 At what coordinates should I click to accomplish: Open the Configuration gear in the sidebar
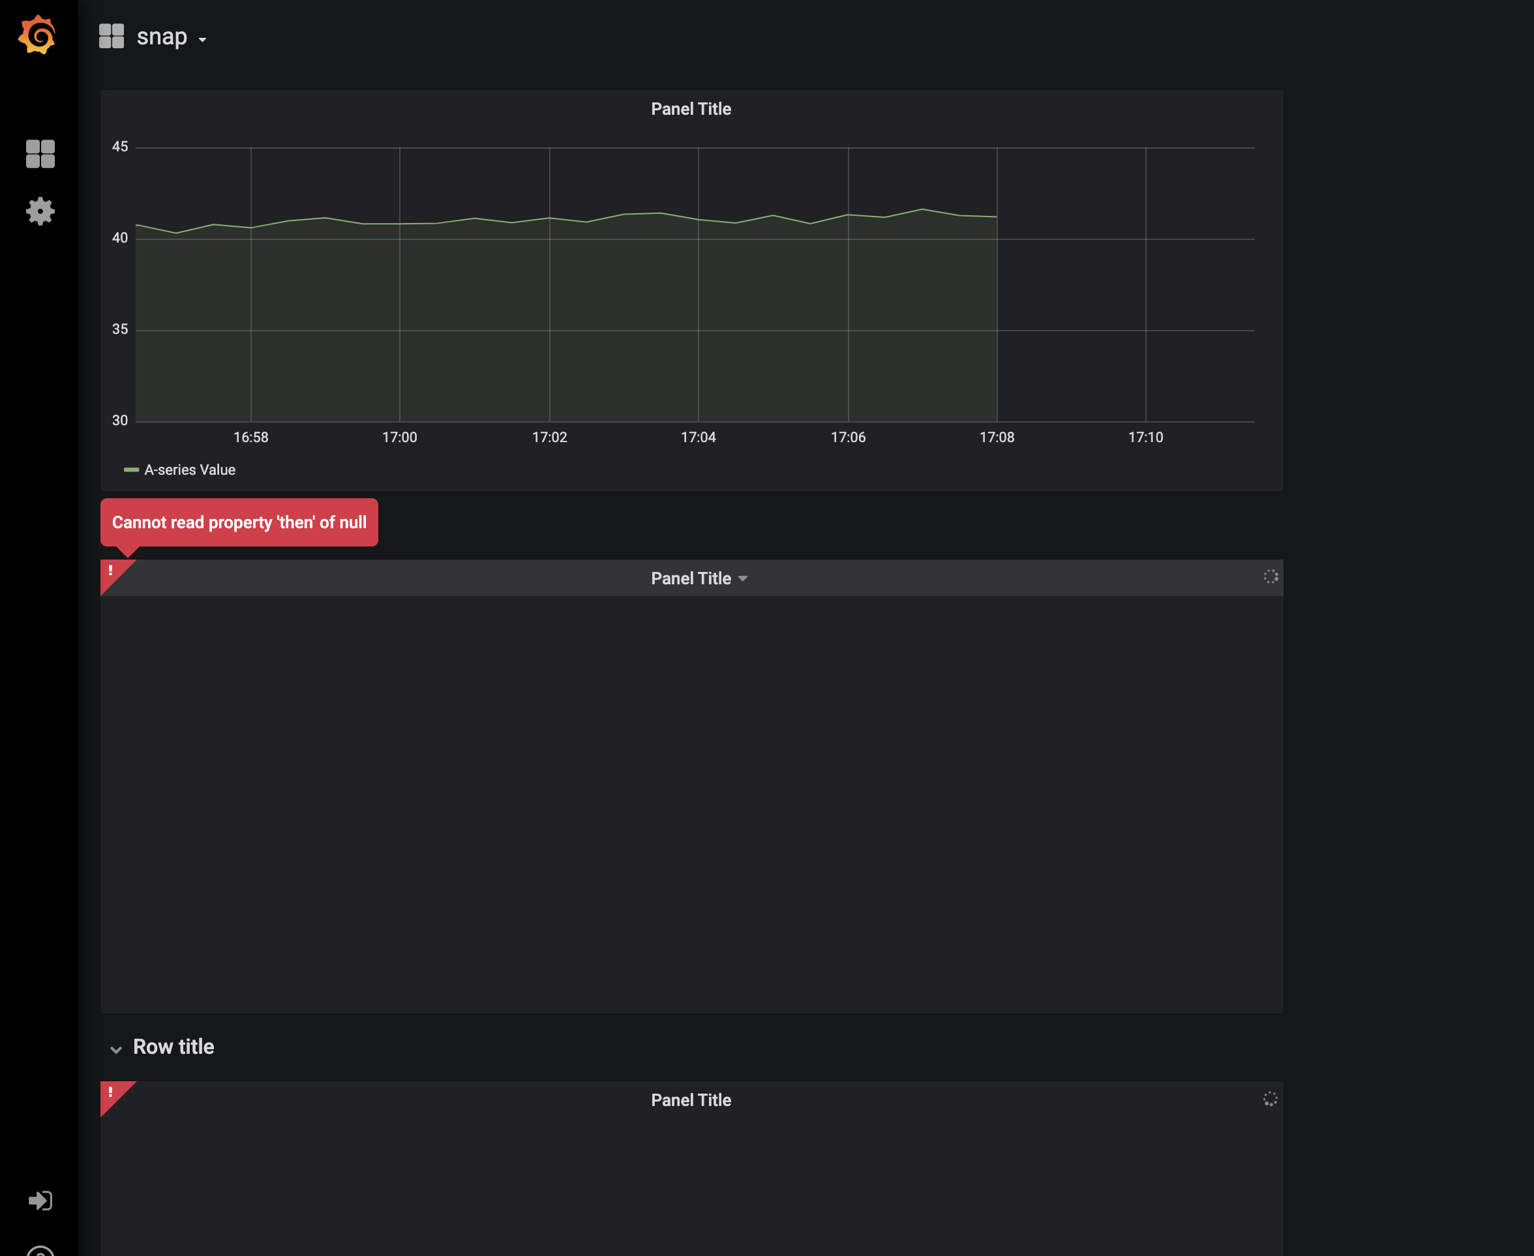[40, 211]
